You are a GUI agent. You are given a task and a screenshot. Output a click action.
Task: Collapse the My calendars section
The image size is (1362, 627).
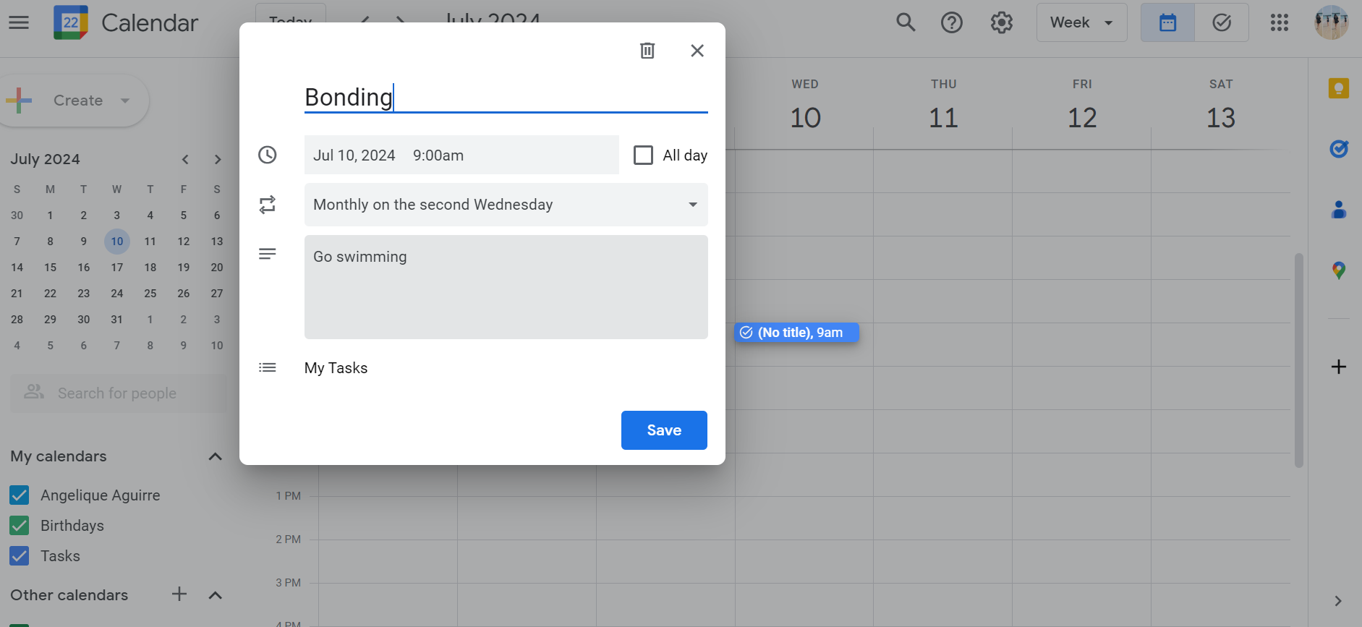(x=215, y=456)
